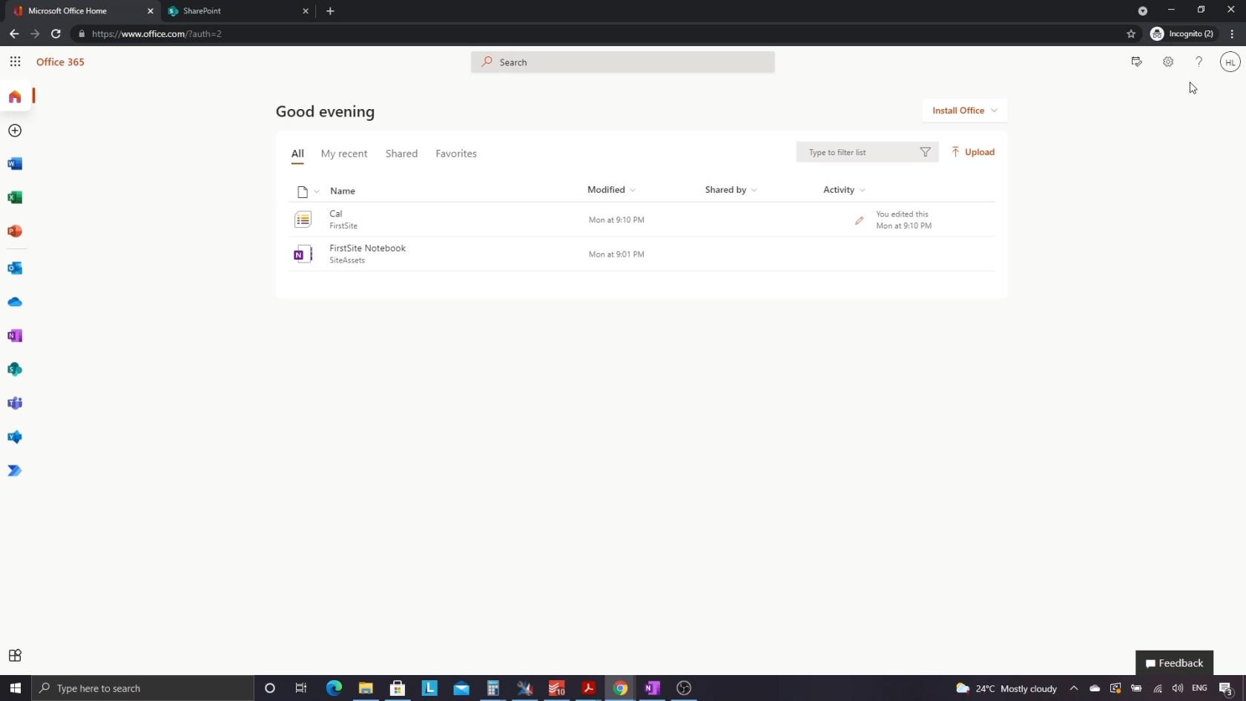Screen dimensions: 1246x701
Task: Launch PowerPoint from the sidebar
Action: (15, 231)
